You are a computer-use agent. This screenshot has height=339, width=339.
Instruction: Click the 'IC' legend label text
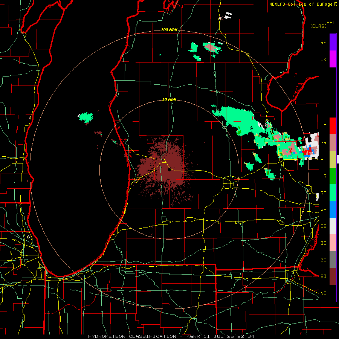pos(324,243)
